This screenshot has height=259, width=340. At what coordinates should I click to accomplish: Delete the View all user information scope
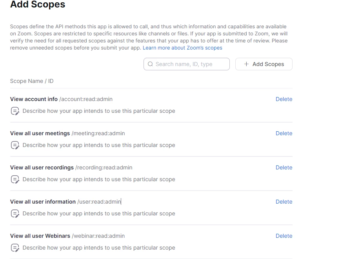[284, 202]
